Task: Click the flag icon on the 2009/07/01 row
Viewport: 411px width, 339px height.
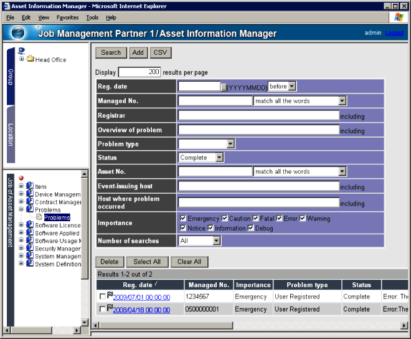Action: 110,295
